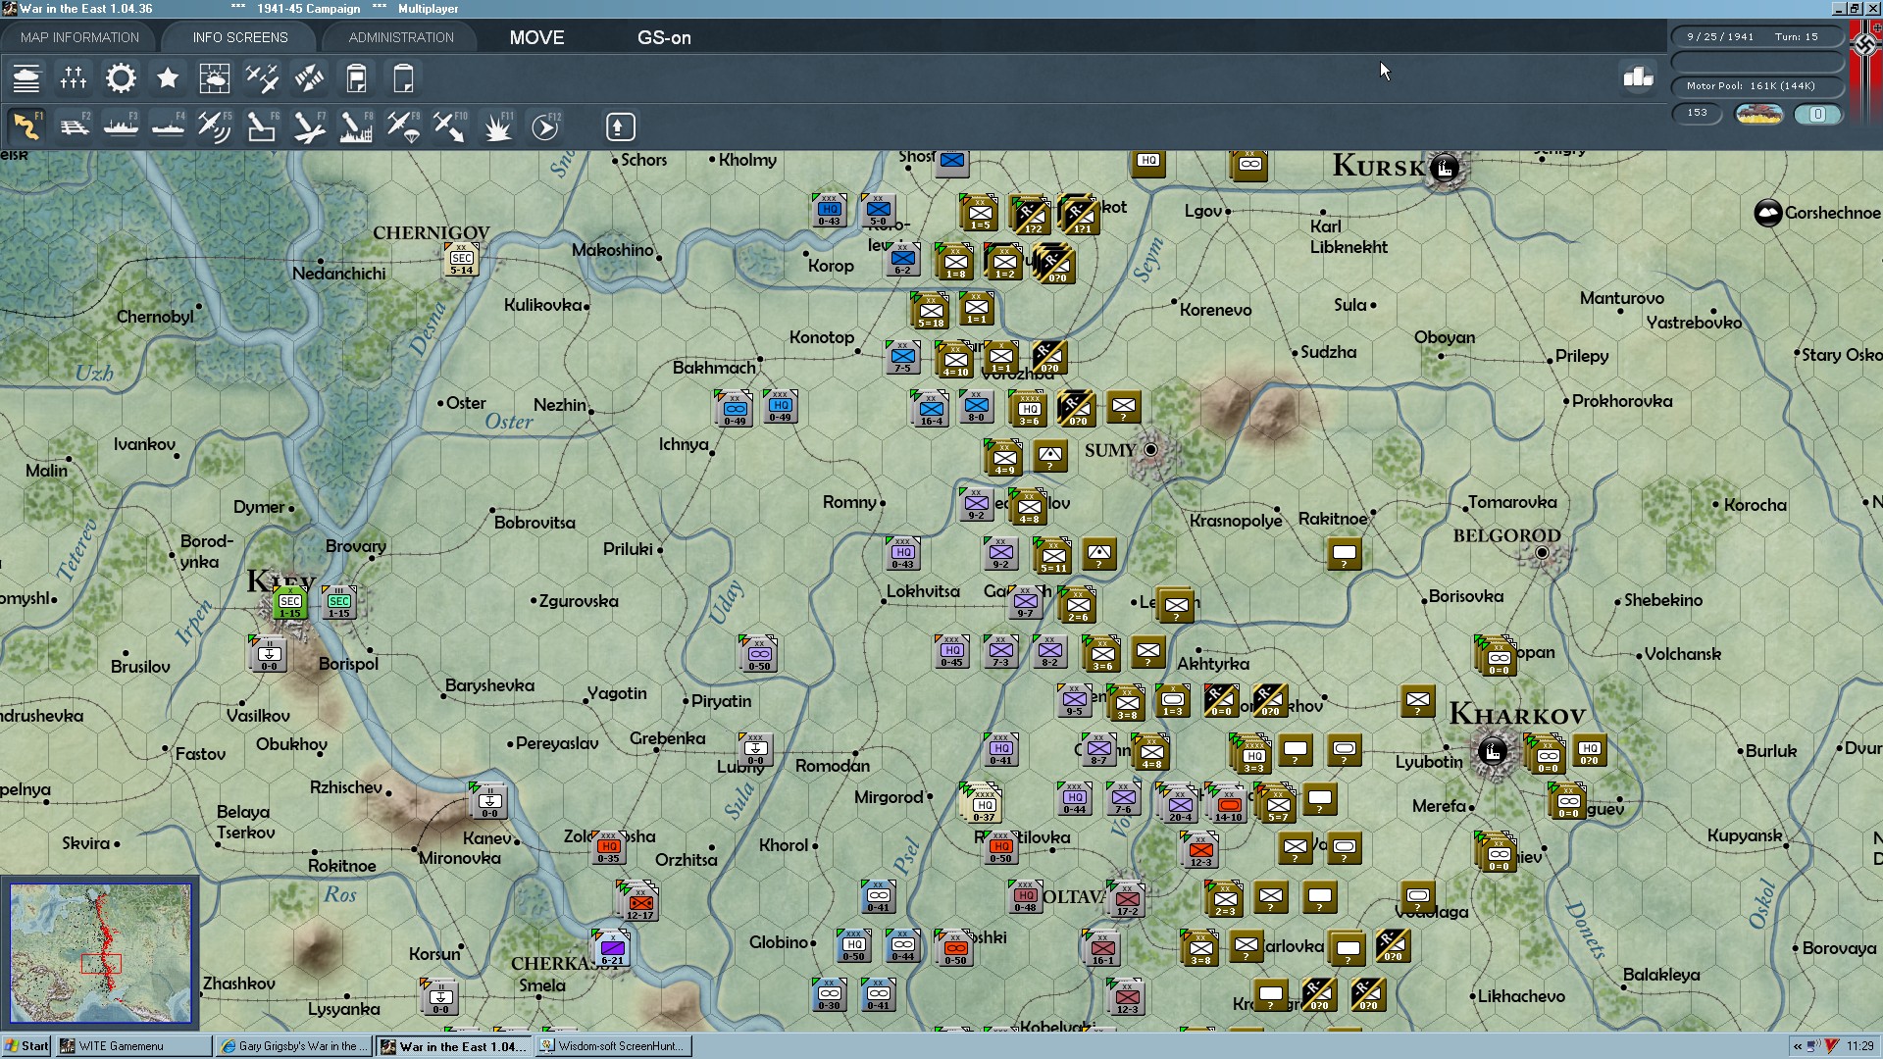This screenshot has width=1883, height=1059.
Task: Open the Order of Battle tank icon
Action: click(26, 78)
